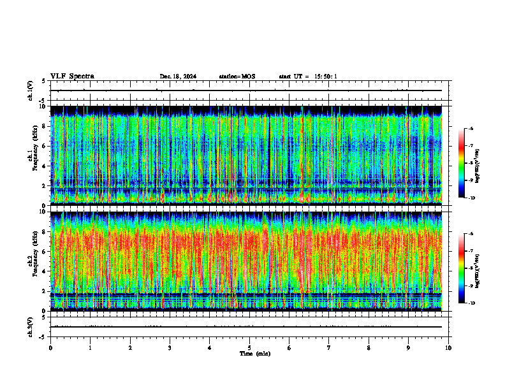Viewport: 505px width, 390px height.
Task: Click the time axis tick label "7"
Action: coord(329,348)
